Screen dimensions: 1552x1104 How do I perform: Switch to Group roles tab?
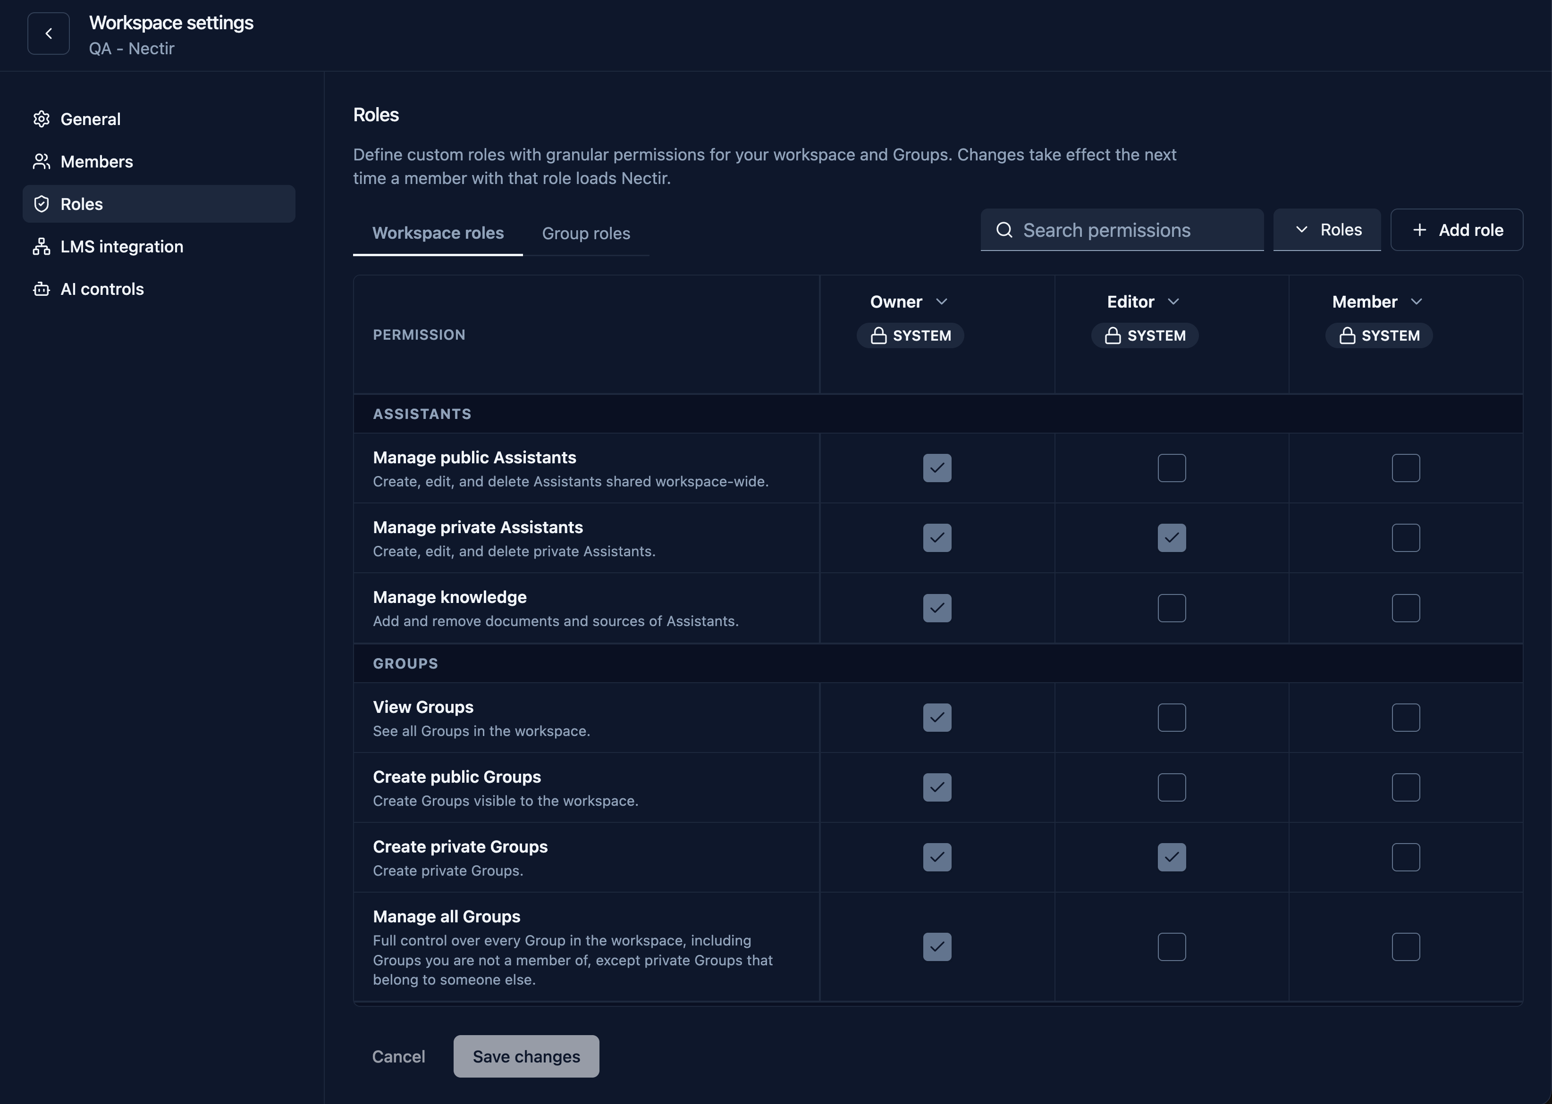point(586,233)
